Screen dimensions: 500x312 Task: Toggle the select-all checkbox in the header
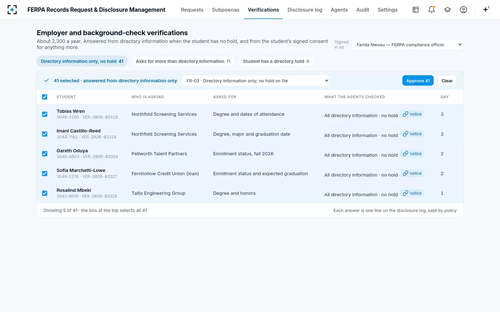point(45,97)
